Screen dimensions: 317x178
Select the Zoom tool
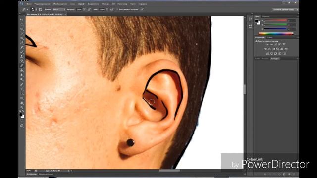click(x=22, y=108)
